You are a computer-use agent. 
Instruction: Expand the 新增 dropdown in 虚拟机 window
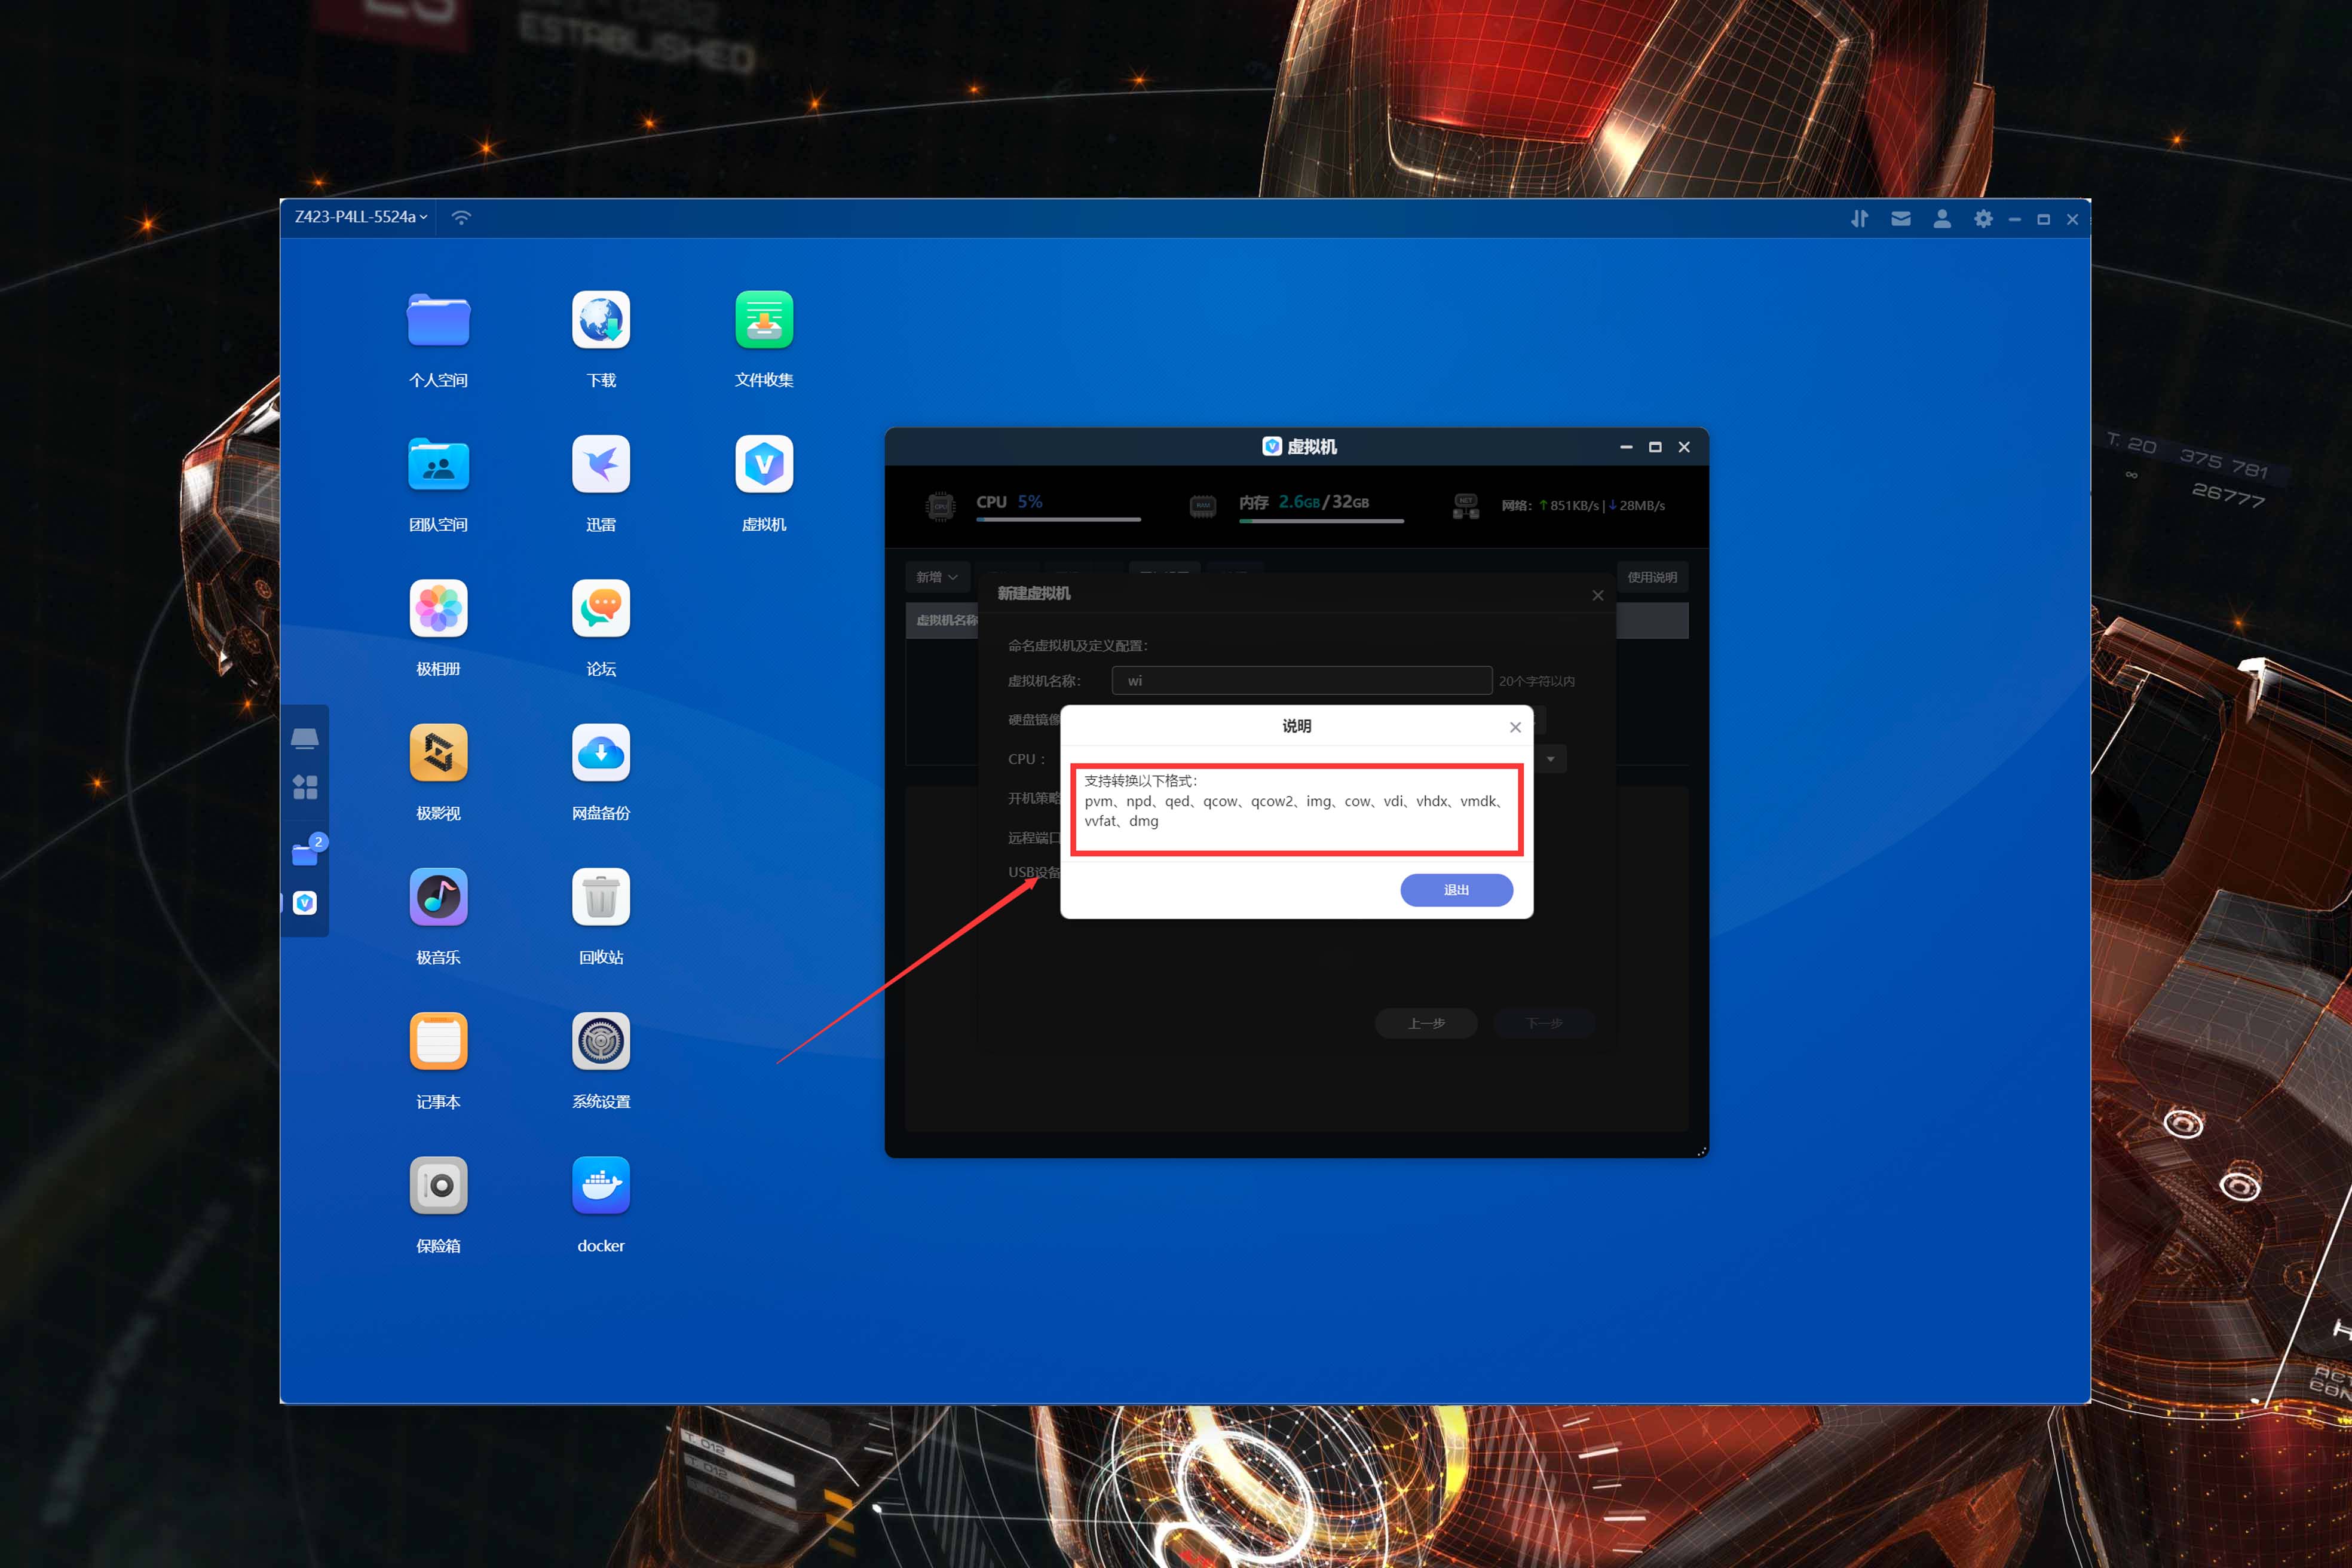click(937, 577)
